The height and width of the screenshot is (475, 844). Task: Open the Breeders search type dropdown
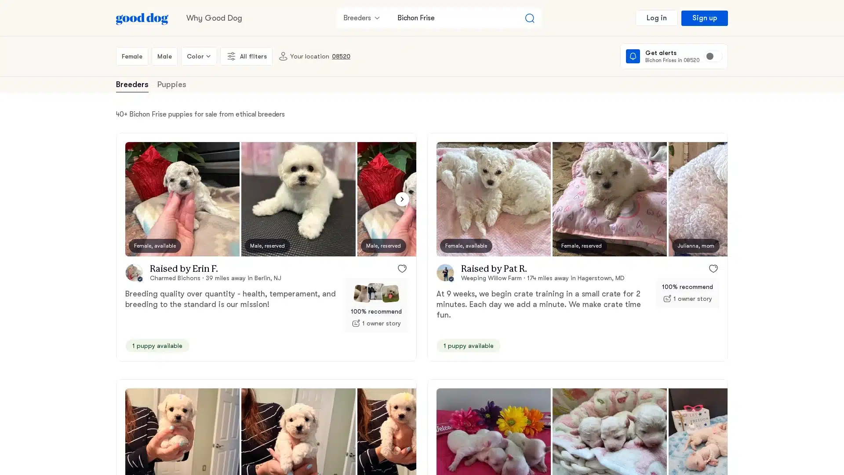[361, 18]
